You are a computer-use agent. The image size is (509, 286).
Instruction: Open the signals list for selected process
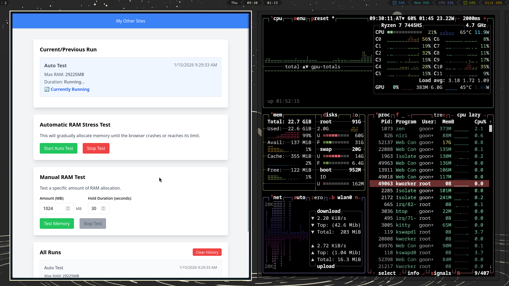click(x=441, y=273)
